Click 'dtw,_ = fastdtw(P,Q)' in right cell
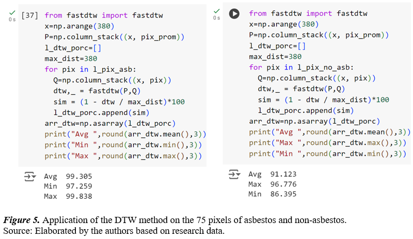 301,89
